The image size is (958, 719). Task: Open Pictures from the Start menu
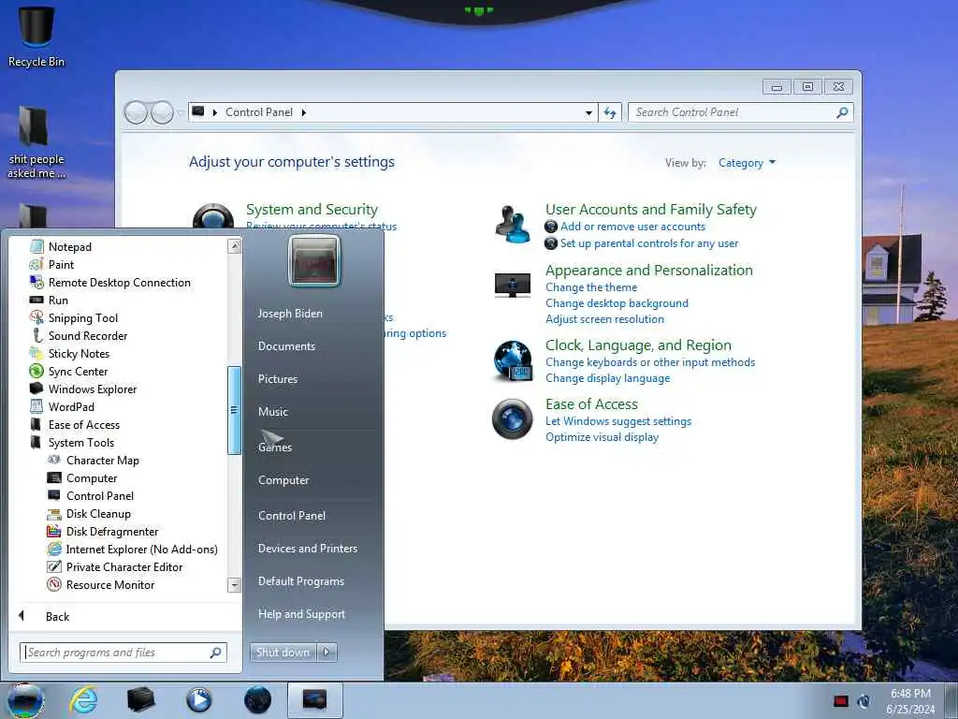277,378
